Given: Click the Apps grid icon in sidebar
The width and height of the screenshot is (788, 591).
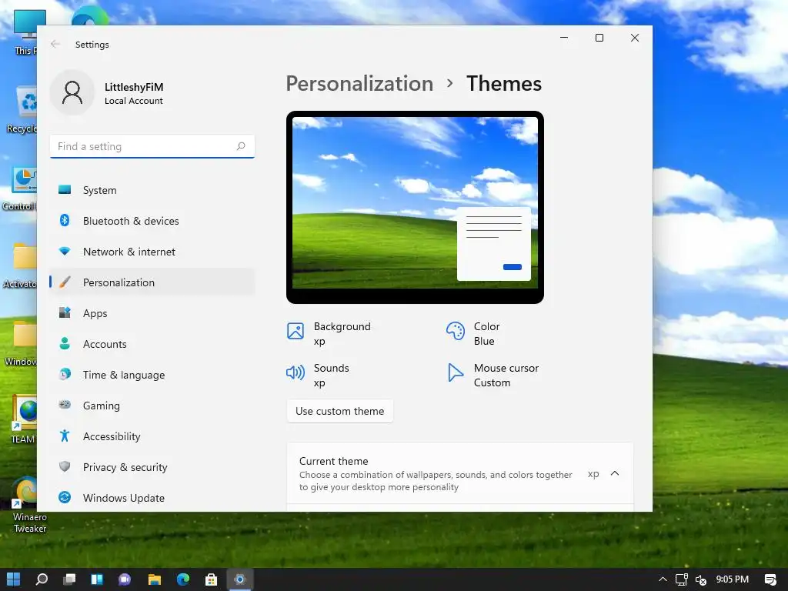Looking at the screenshot, I should [x=65, y=312].
